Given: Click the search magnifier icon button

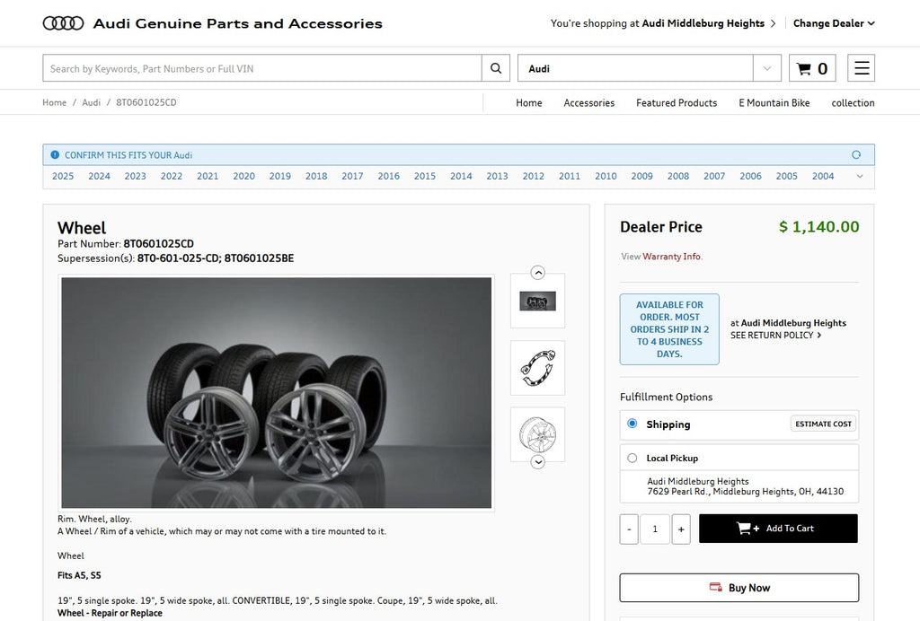Looking at the screenshot, I should (x=496, y=68).
